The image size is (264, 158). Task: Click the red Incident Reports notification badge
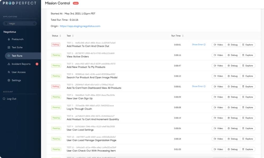[37, 64]
